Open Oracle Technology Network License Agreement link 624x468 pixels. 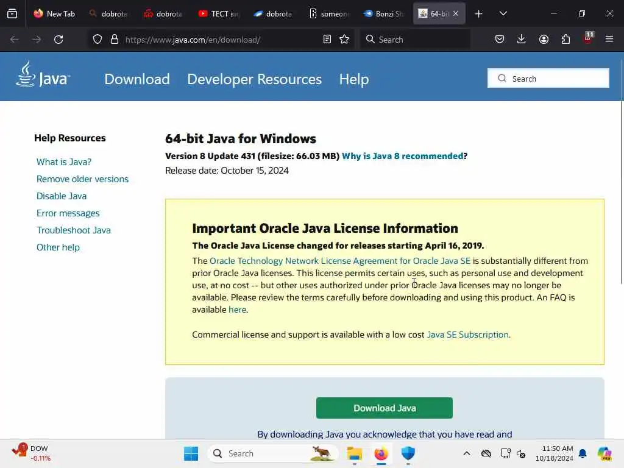(340, 261)
